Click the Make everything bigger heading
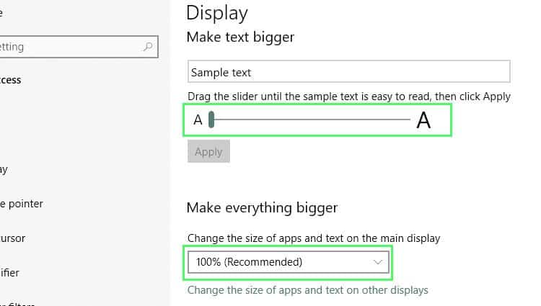The image size is (541, 306). click(x=263, y=208)
